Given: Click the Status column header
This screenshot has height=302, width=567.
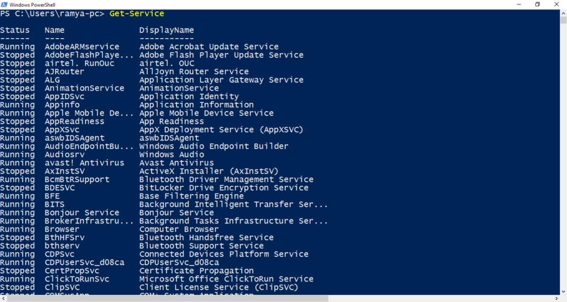Looking at the screenshot, I should (x=14, y=30).
